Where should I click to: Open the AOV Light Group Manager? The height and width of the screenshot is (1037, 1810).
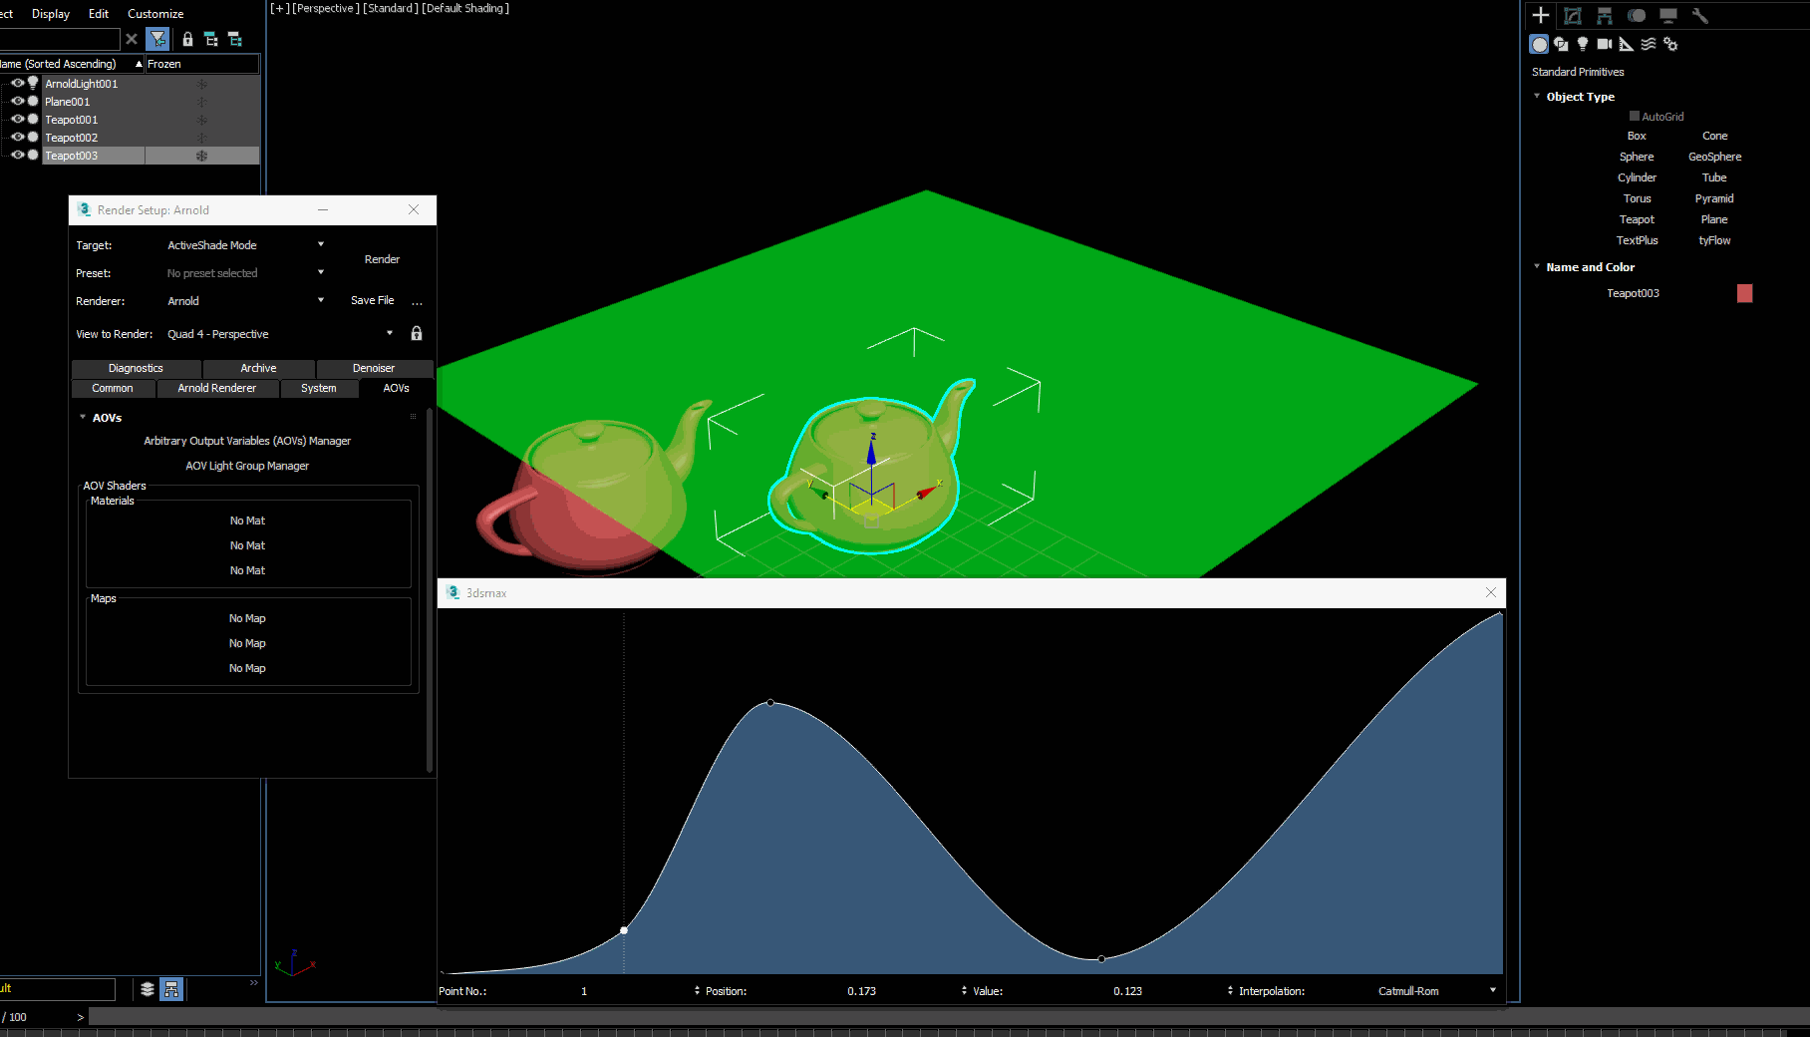click(247, 466)
